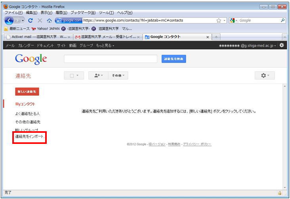Screen dimensions: 290x199
Task: Expand the もっと見る menu
Action: pyautogui.click(x=105, y=45)
